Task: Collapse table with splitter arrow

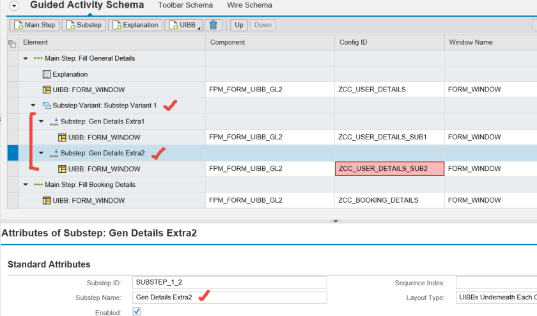Action: (336, 221)
